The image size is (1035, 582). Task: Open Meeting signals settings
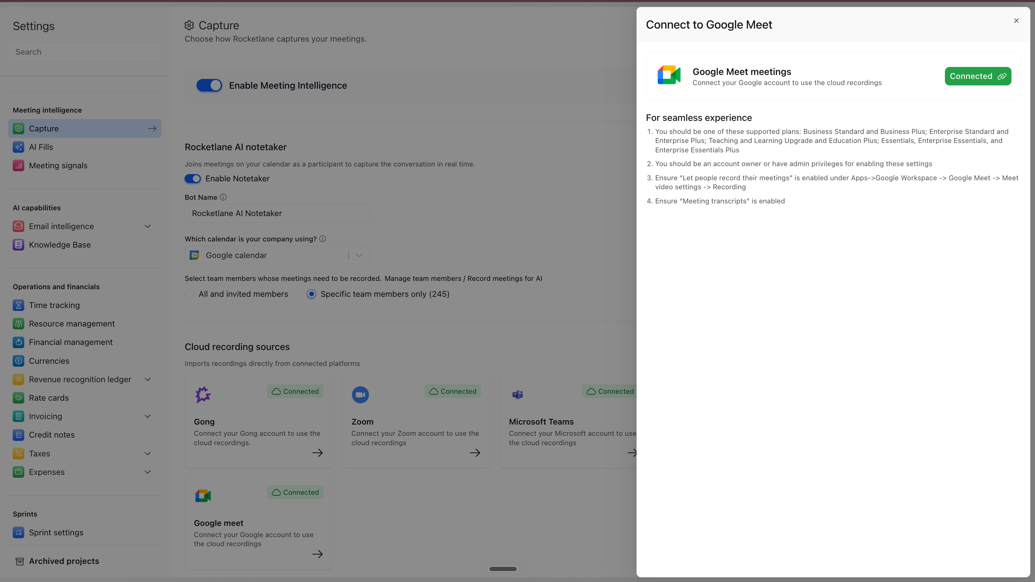[84, 166]
